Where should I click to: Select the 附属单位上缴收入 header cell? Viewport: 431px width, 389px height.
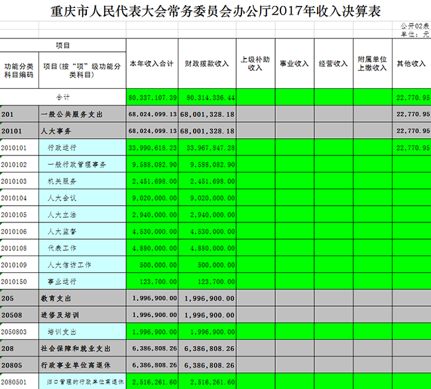click(372, 64)
